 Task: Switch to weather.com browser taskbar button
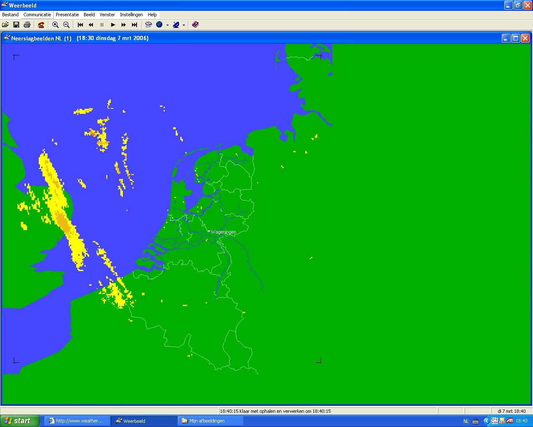coord(77,421)
